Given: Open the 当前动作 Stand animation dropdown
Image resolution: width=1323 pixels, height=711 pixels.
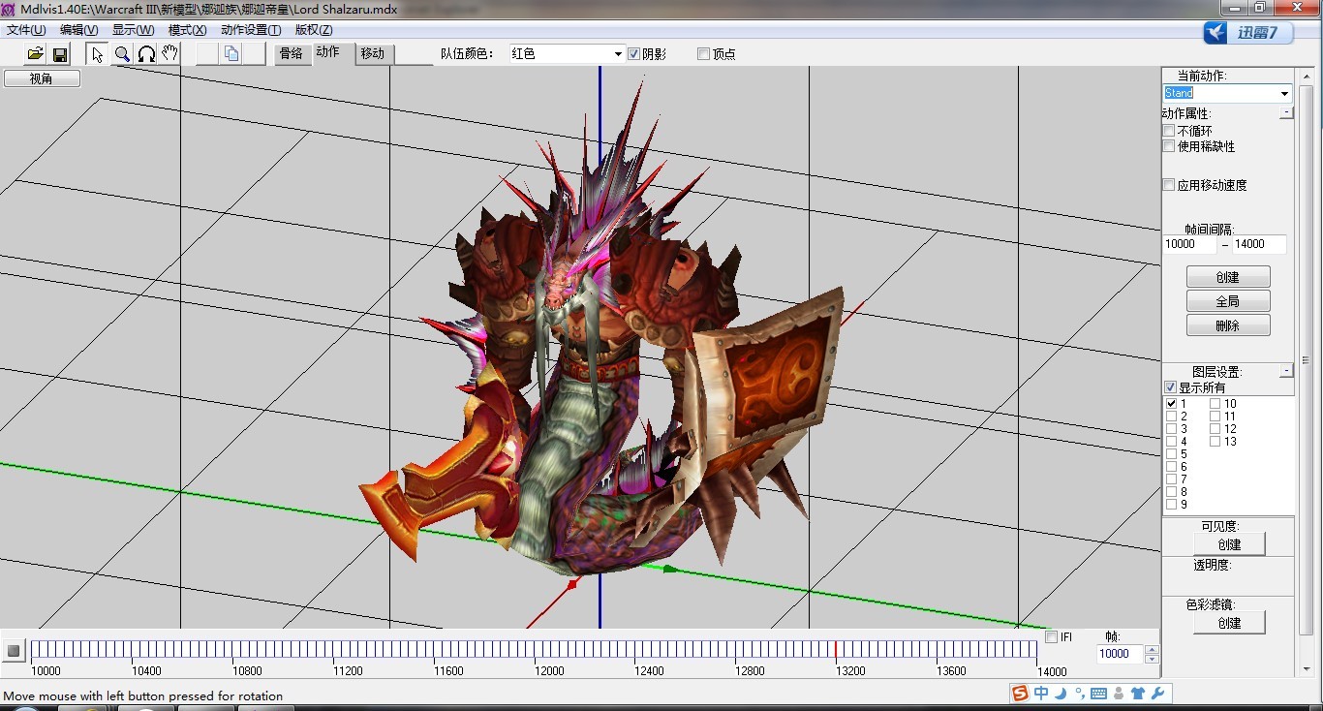Looking at the screenshot, I should pyautogui.click(x=1227, y=93).
